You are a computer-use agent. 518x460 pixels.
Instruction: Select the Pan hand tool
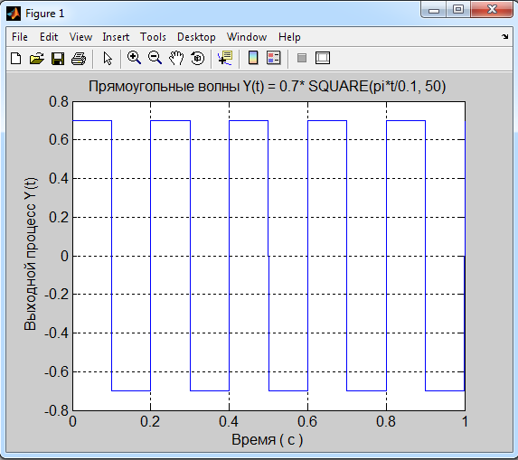(x=176, y=58)
